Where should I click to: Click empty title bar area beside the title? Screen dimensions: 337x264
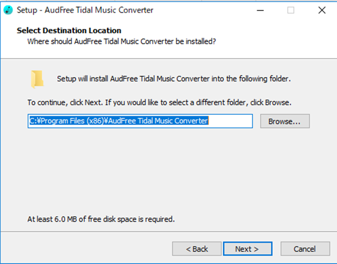click(211, 9)
